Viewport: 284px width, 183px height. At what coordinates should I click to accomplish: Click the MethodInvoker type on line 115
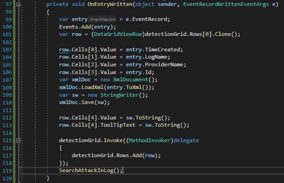click(150, 140)
